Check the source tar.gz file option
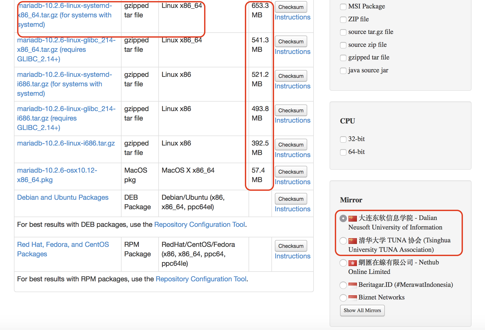 pos(343,32)
